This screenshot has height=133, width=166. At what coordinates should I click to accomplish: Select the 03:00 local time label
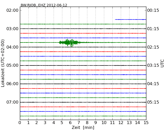[x=13, y=29]
